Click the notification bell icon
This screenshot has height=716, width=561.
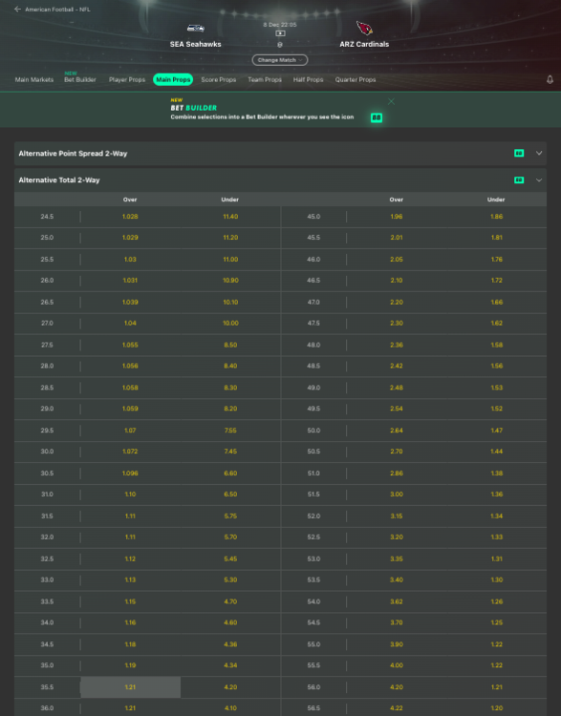(550, 79)
